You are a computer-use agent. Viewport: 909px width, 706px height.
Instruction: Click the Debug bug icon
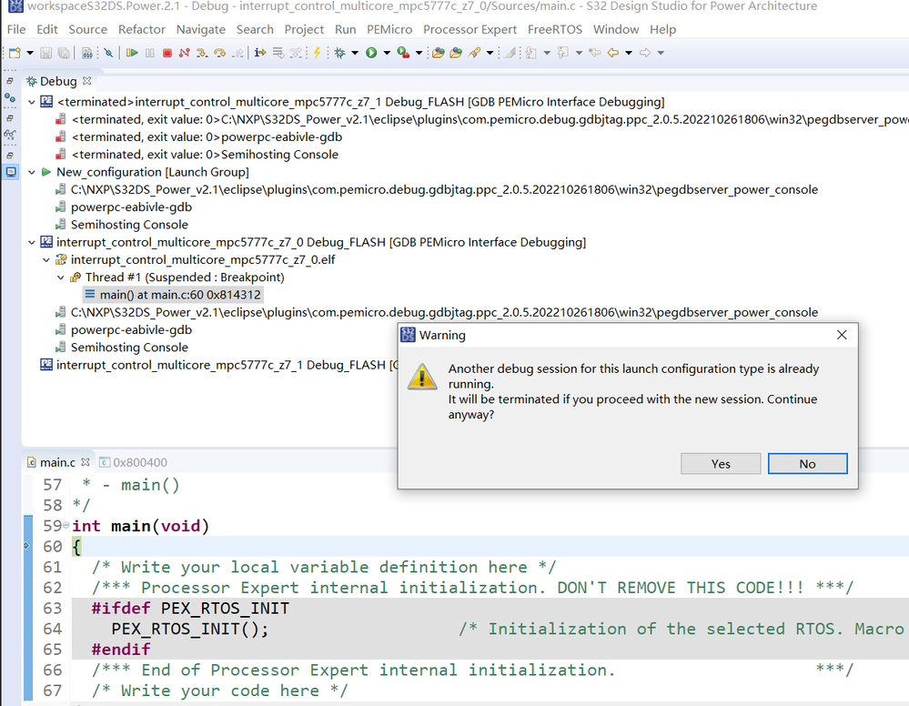tap(340, 53)
